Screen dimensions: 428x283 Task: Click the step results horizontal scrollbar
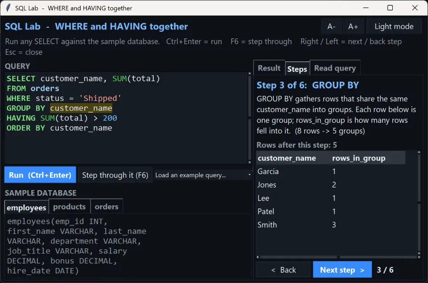pyautogui.click(x=338, y=257)
